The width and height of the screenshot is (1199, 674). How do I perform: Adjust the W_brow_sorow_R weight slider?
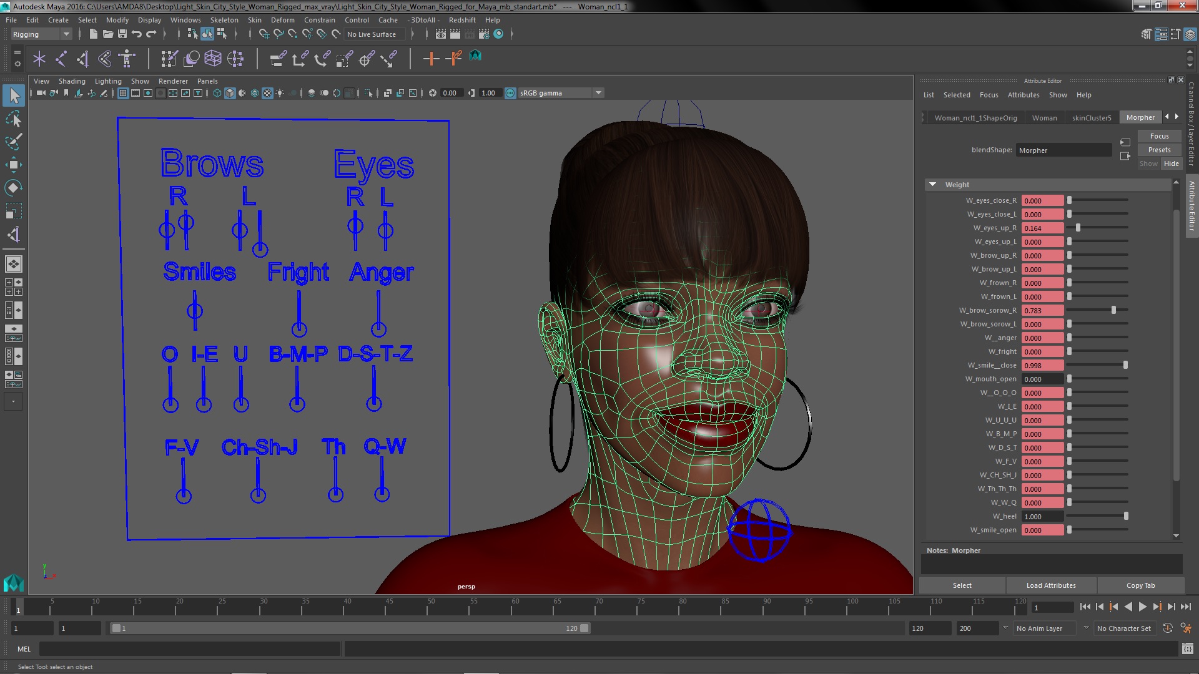coord(1113,310)
